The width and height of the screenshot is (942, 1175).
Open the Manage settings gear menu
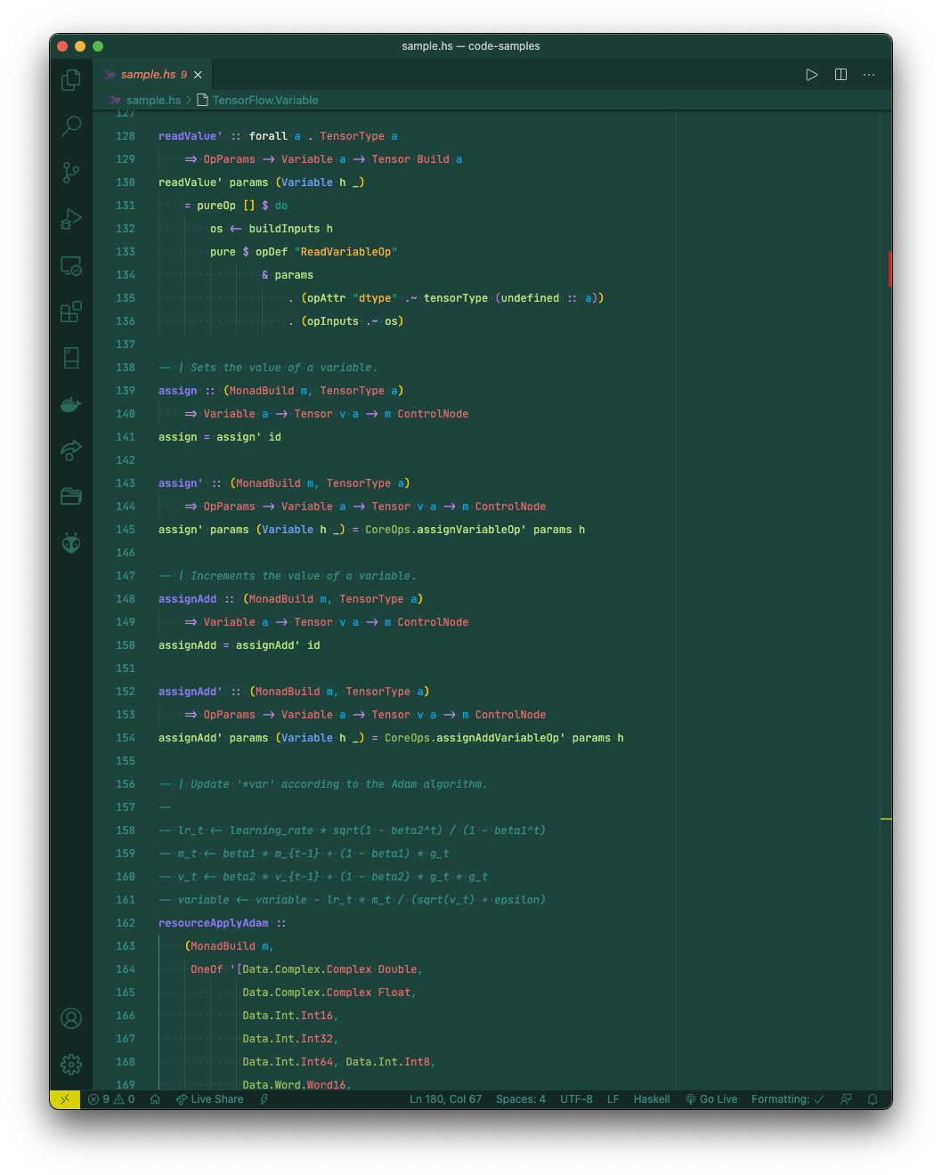pyautogui.click(x=71, y=1064)
